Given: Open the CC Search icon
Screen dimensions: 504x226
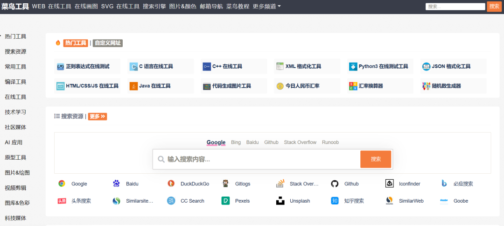Looking at the screenshot, I should [171, 201].
